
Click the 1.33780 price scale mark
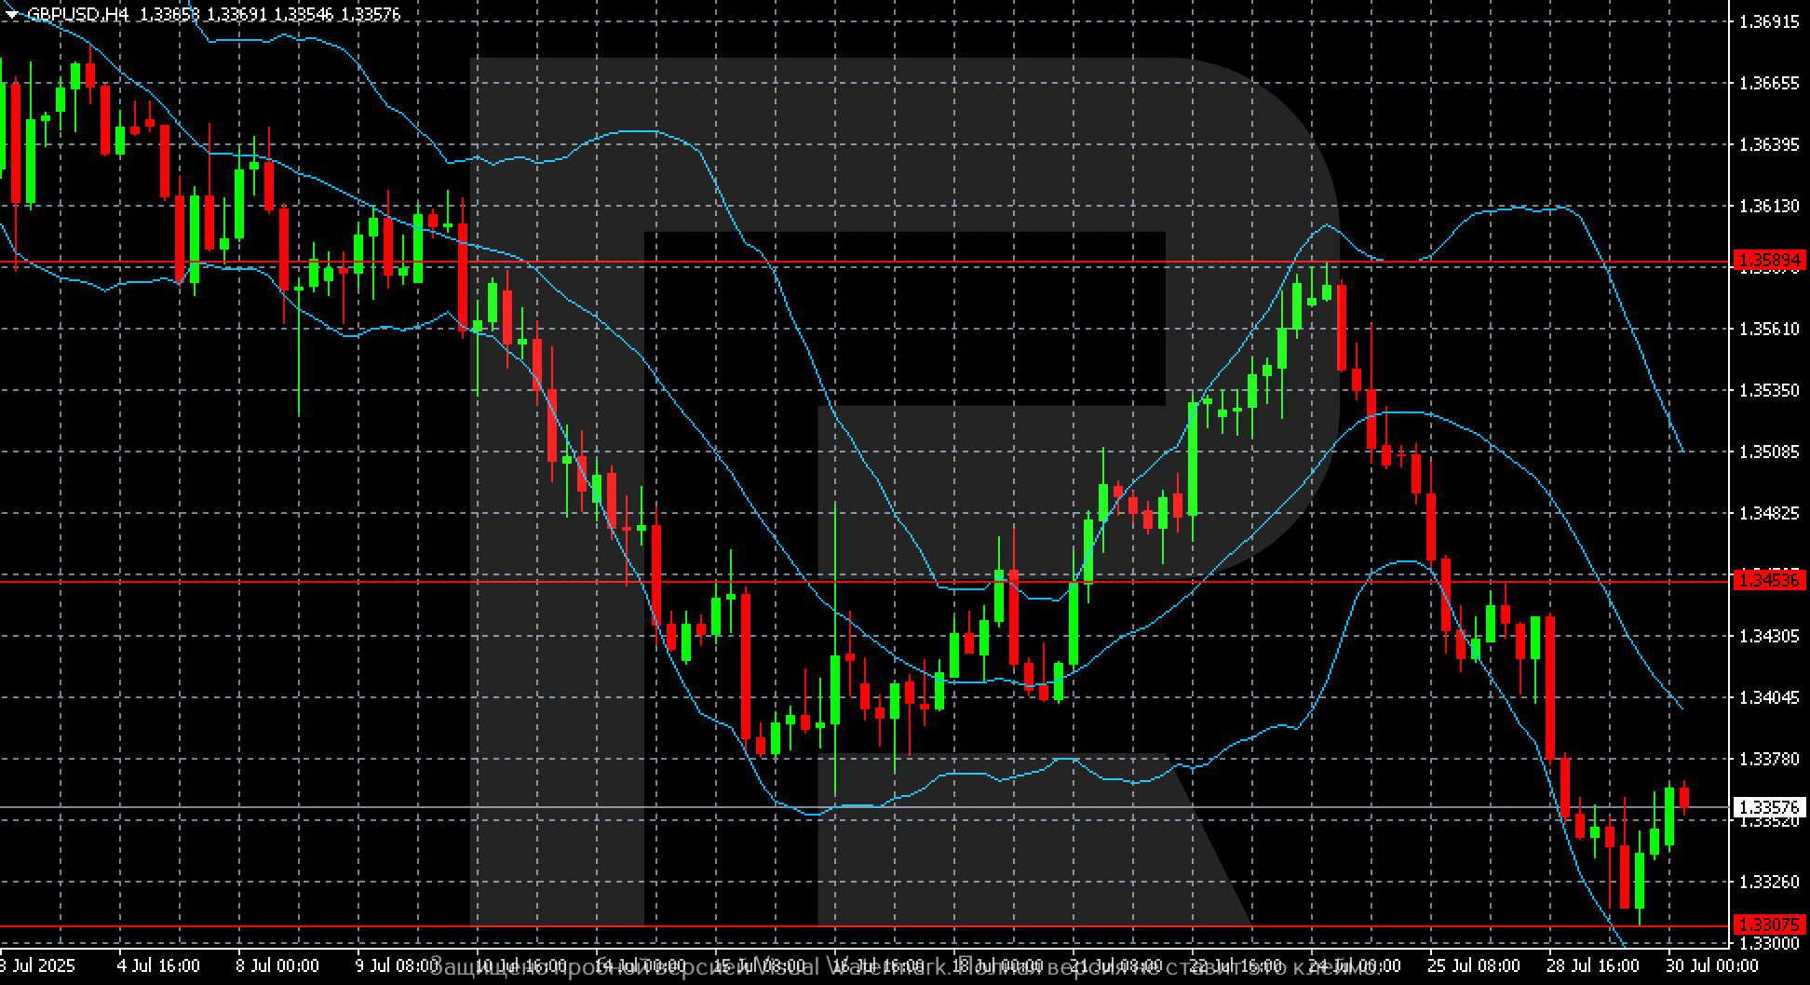click(1769, 759)
